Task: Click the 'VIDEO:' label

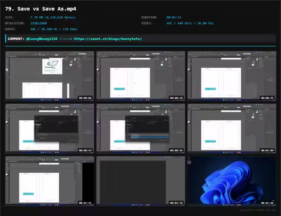Action: [x=147, y=23]
